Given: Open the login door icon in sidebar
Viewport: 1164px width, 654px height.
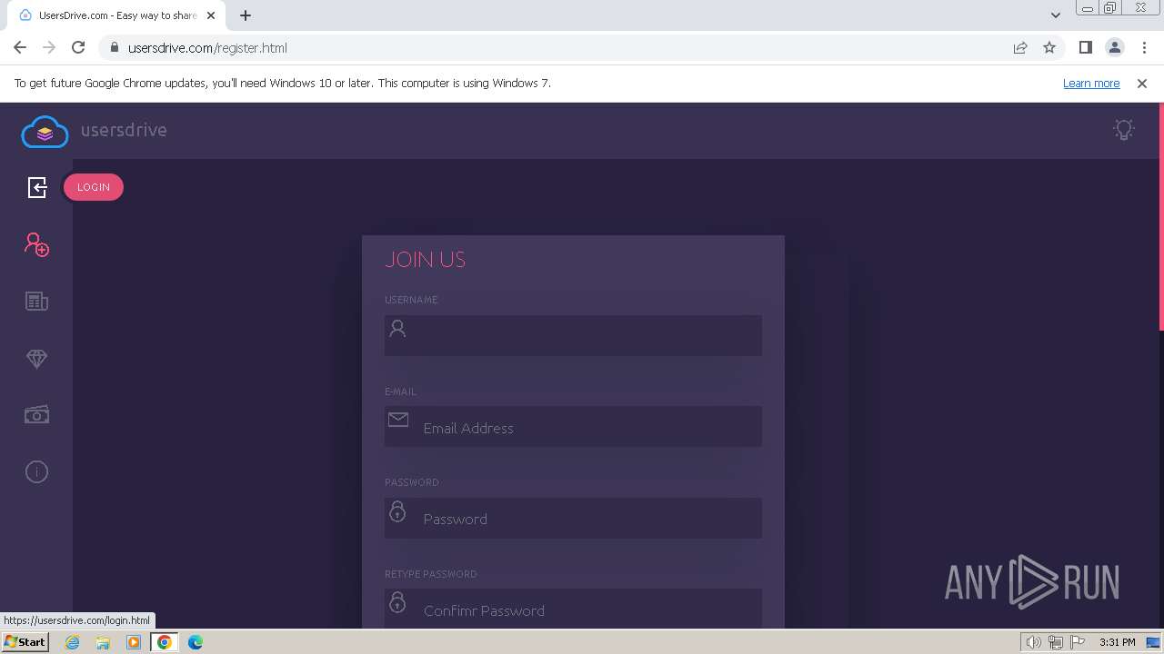Looking at the screenshot, I should tap(36, 187).
